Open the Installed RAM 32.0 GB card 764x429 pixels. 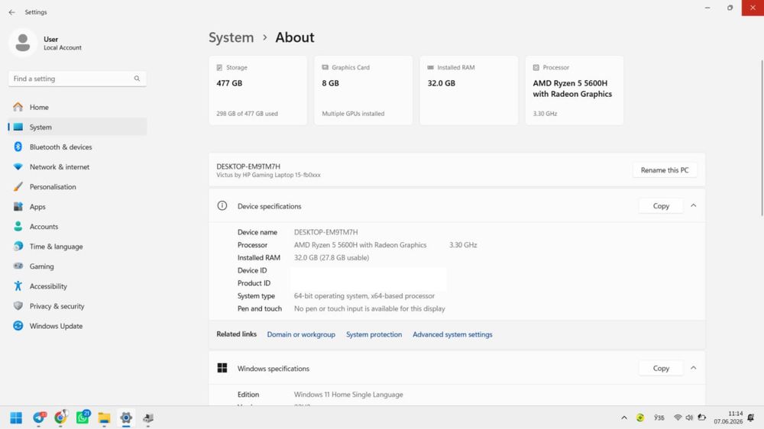pyautogui.click(x=469, y=91)
